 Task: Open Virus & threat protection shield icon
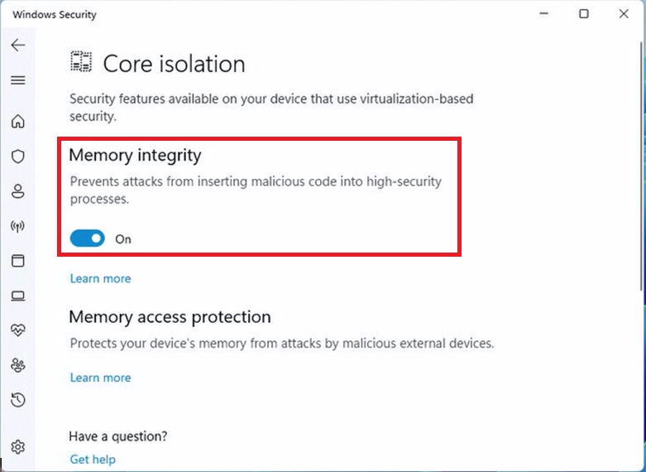coord(17,157)
